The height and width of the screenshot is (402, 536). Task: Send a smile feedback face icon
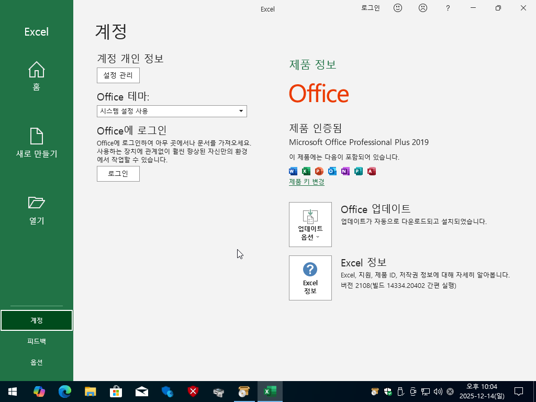click(x=398, y=8)
